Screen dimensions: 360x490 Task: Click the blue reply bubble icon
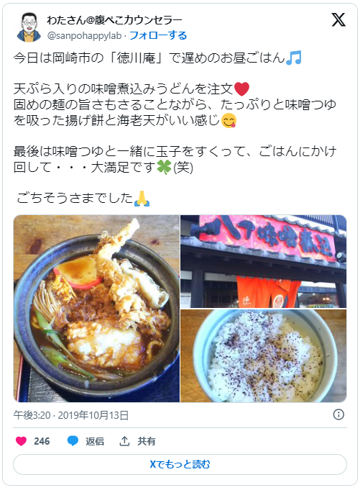coord(73,441)
